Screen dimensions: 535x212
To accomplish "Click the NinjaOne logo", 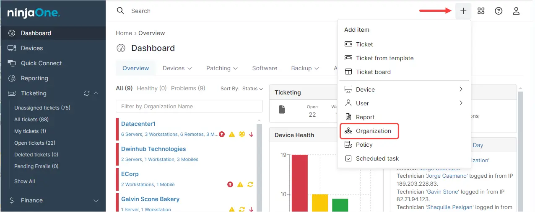I will click(34, 13).
